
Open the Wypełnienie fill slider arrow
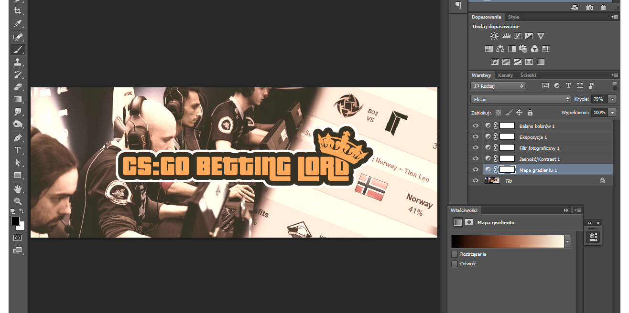612,113
